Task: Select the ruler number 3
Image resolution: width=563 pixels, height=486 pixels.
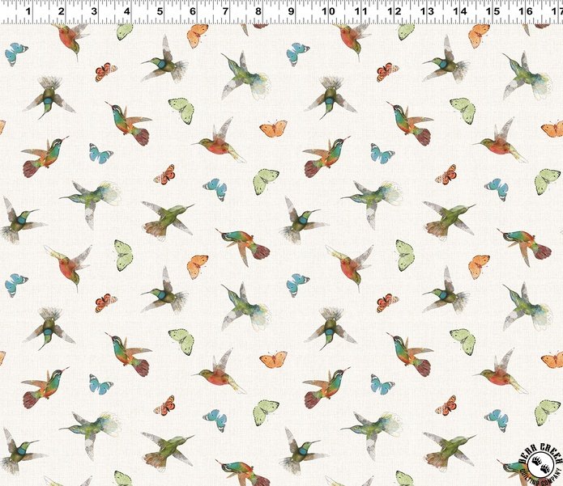Action: tap(94, 11)
